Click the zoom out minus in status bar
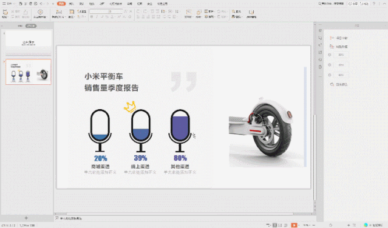The image size is (388, 228). 314,225
